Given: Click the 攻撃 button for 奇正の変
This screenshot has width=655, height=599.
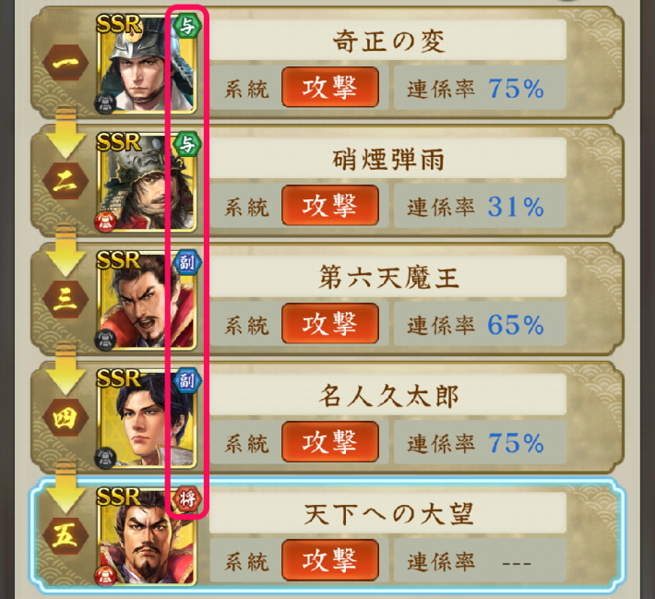Looking at the screenshot, I should click(330, 88).
